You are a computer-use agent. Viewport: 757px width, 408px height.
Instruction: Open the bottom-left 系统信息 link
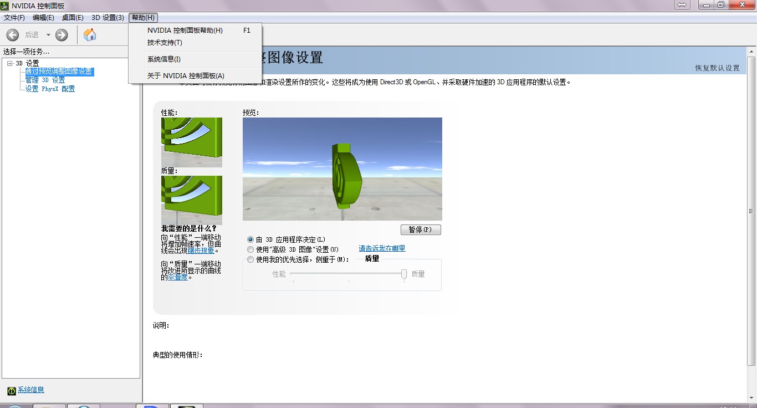point(31,390)
